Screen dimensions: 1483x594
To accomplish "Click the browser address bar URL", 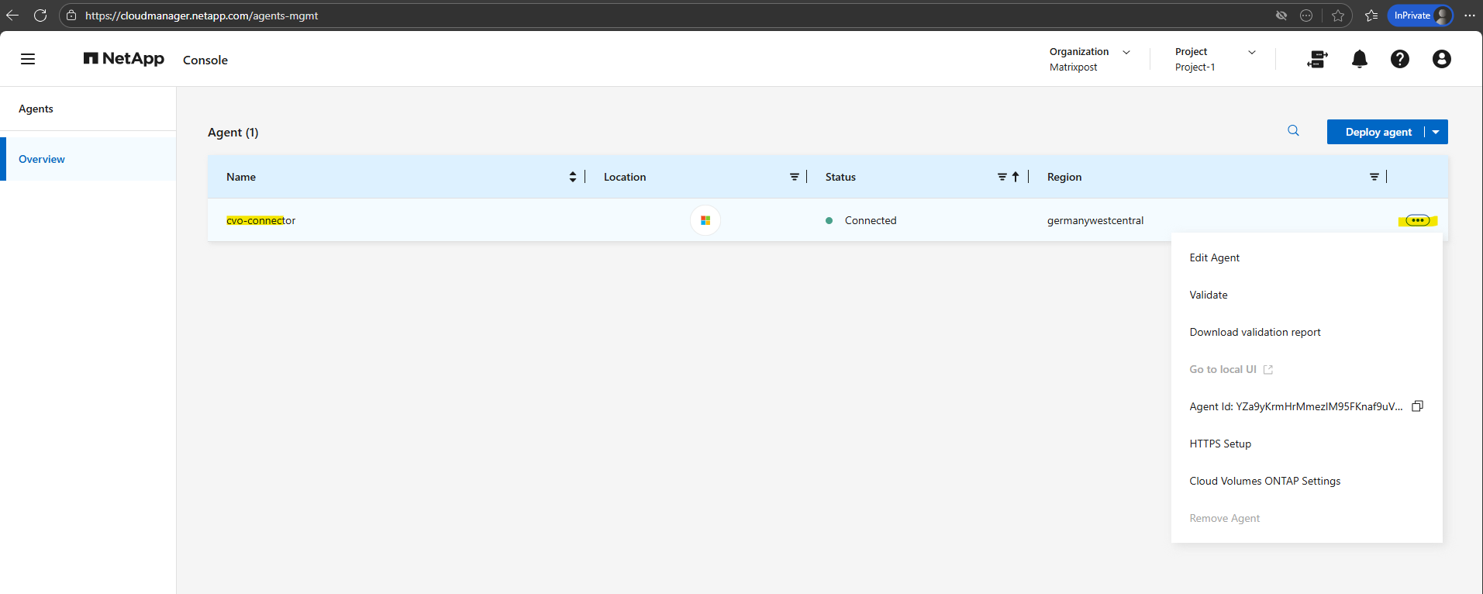I will 202,16.
